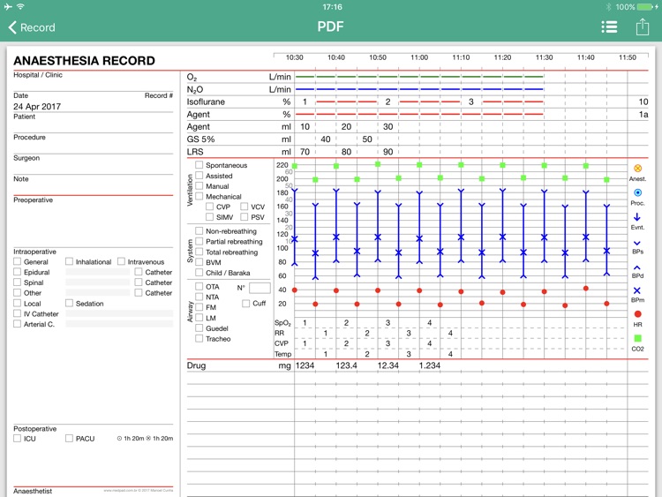Check the Cuff box
Image resolution: width=662 pixels, height=497 pixels.
245,303
